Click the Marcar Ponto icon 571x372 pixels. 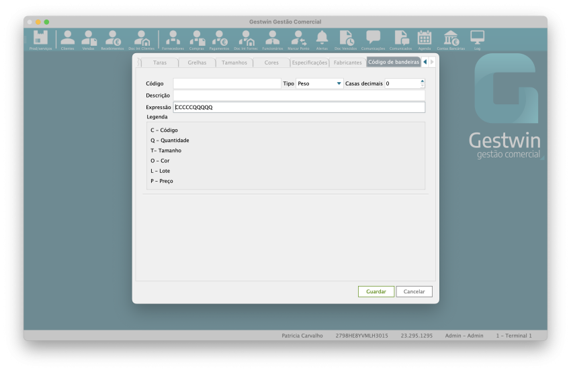[298, 39]
